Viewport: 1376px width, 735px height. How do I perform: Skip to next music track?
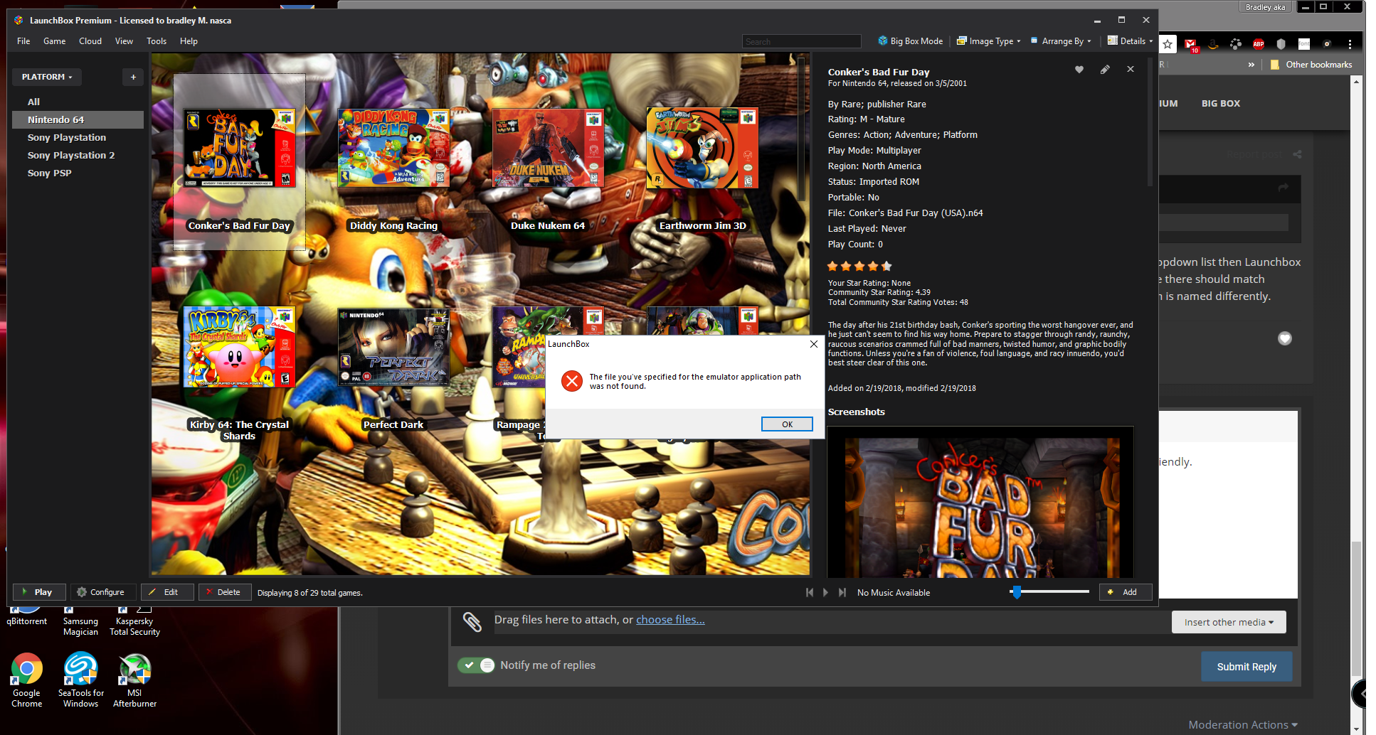click(x=842, y=592)
